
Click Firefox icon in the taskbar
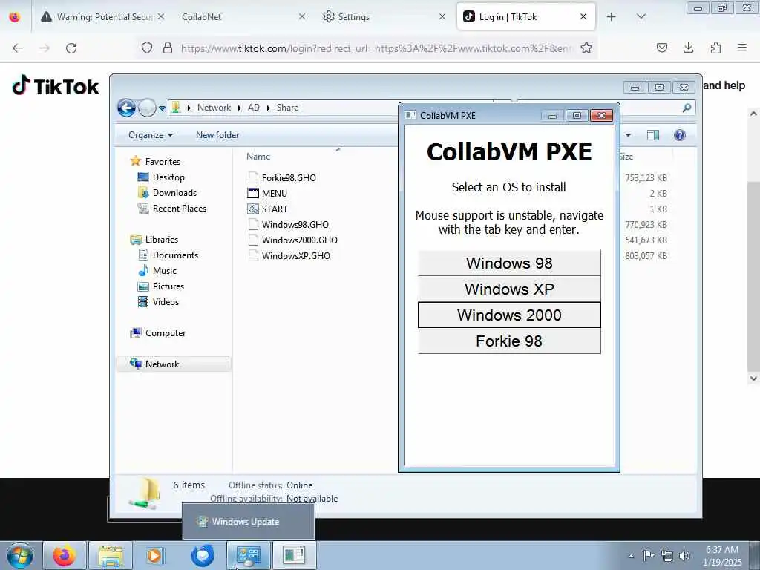pyautogui.click(x=65, y=555)
